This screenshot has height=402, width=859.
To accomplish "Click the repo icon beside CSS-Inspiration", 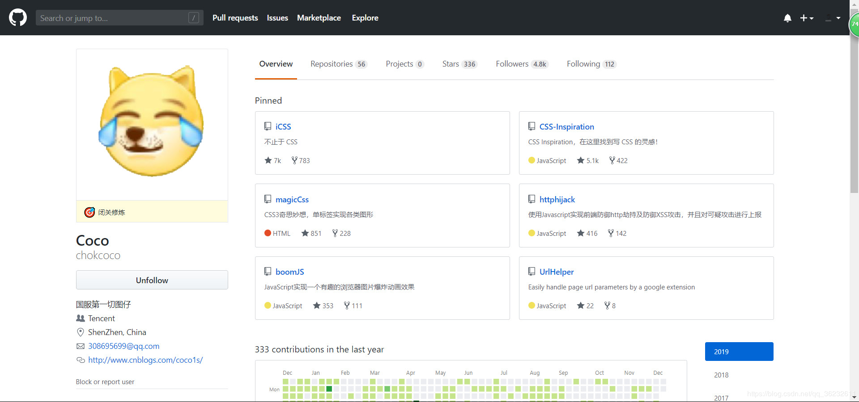I will click(532, 126).
